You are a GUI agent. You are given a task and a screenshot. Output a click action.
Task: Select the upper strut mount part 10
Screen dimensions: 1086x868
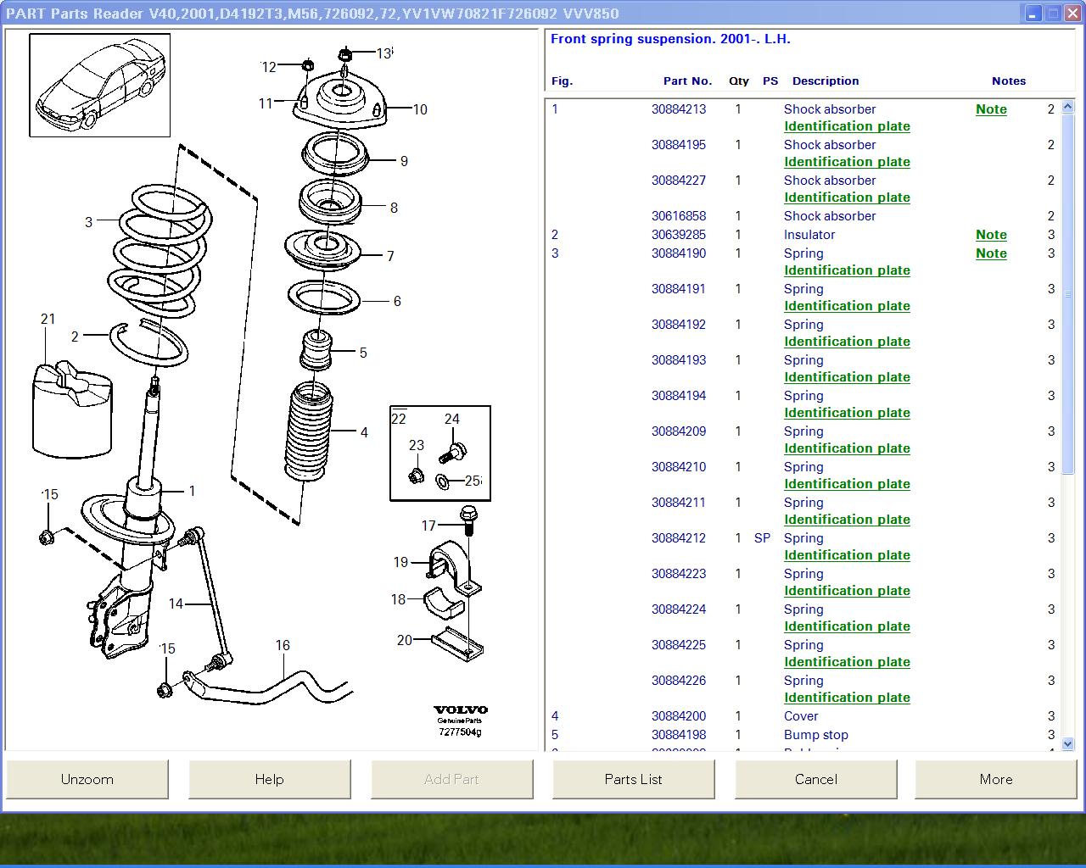point(339,102)
